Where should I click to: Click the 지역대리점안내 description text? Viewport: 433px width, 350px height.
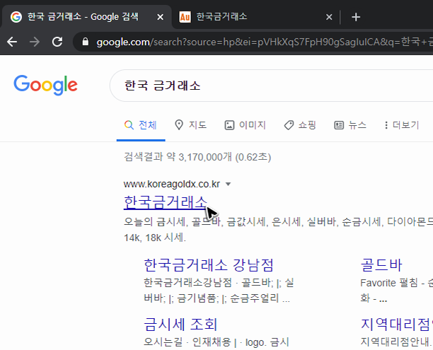[396, 342]
